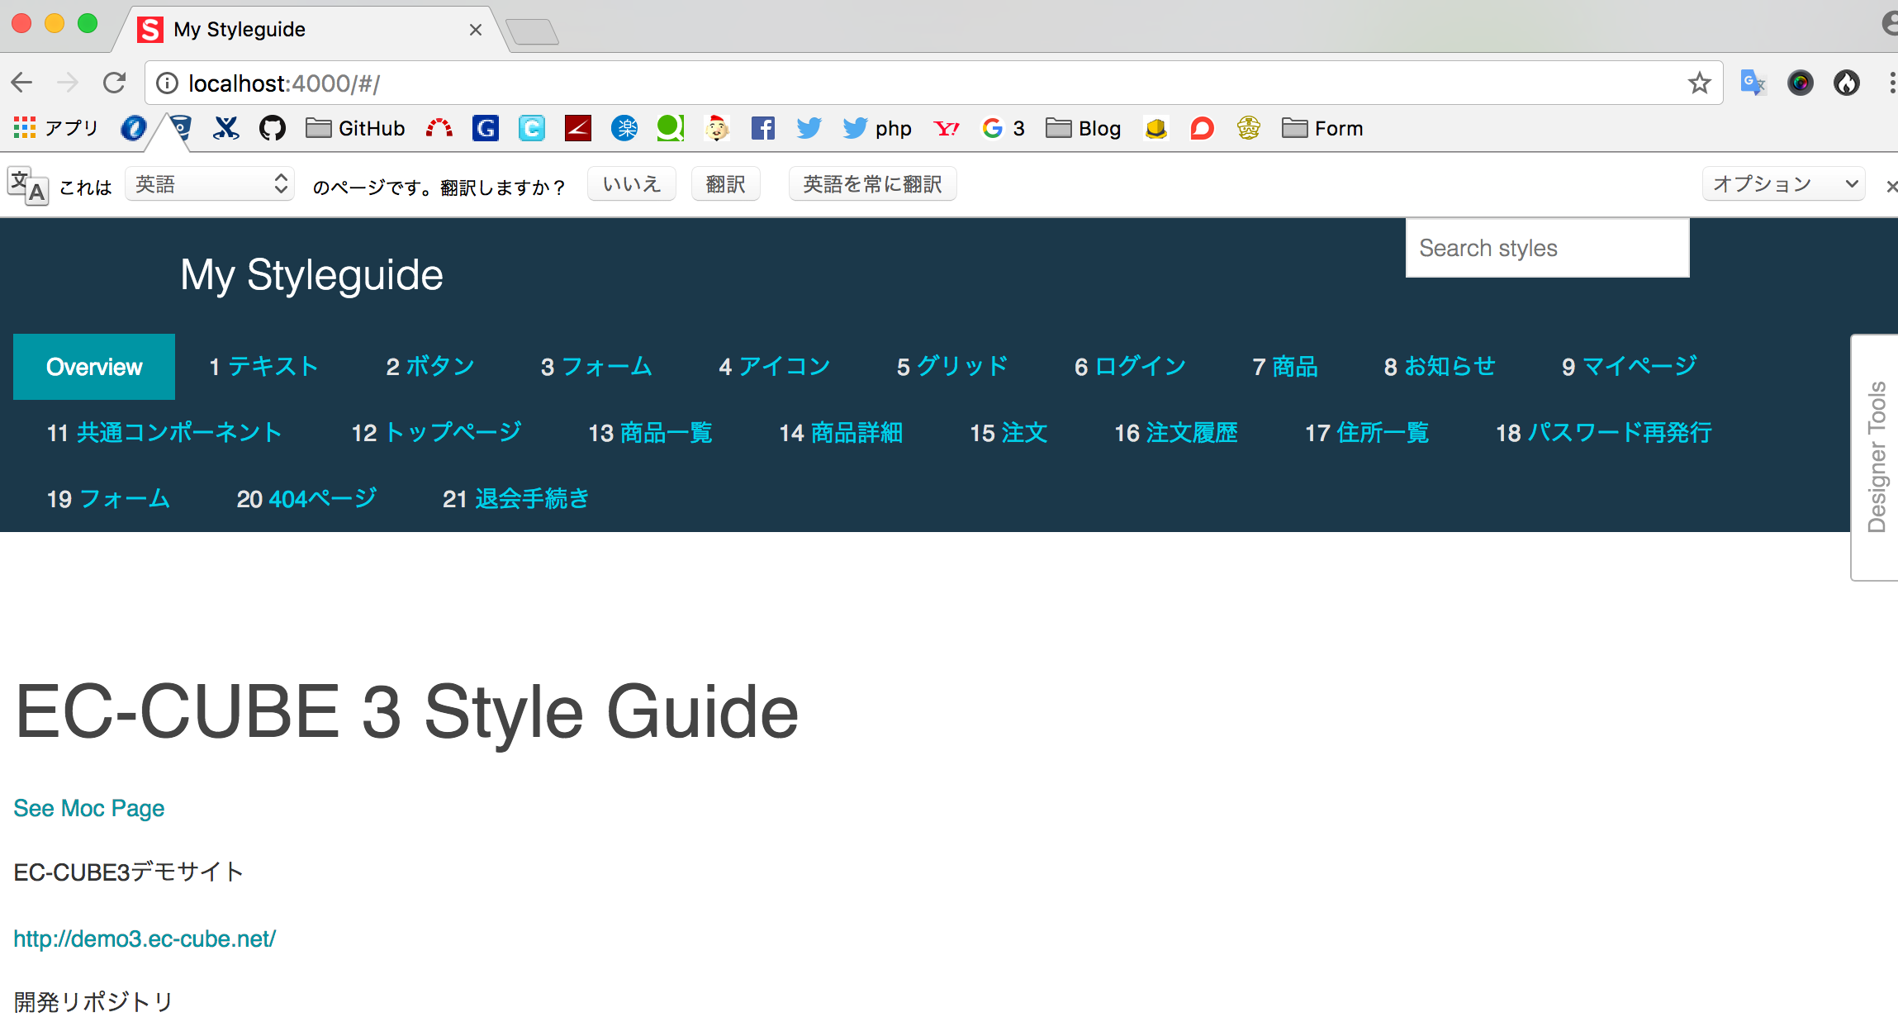
Task: Click the flame extension icon
Action: click(1847, 83)
